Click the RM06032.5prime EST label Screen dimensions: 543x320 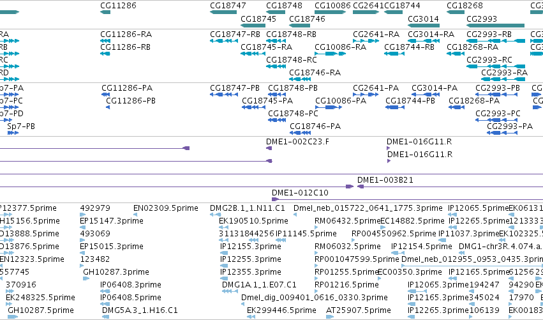348,247
